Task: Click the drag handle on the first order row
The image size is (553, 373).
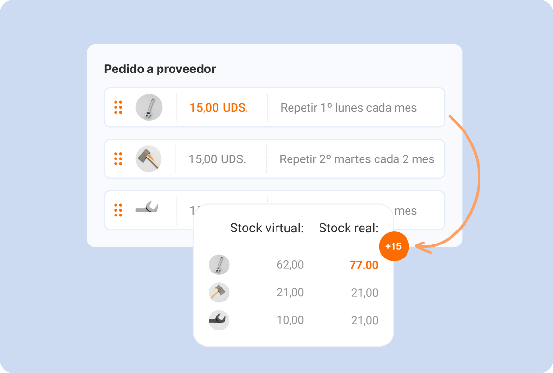Action: click(118, 107)
